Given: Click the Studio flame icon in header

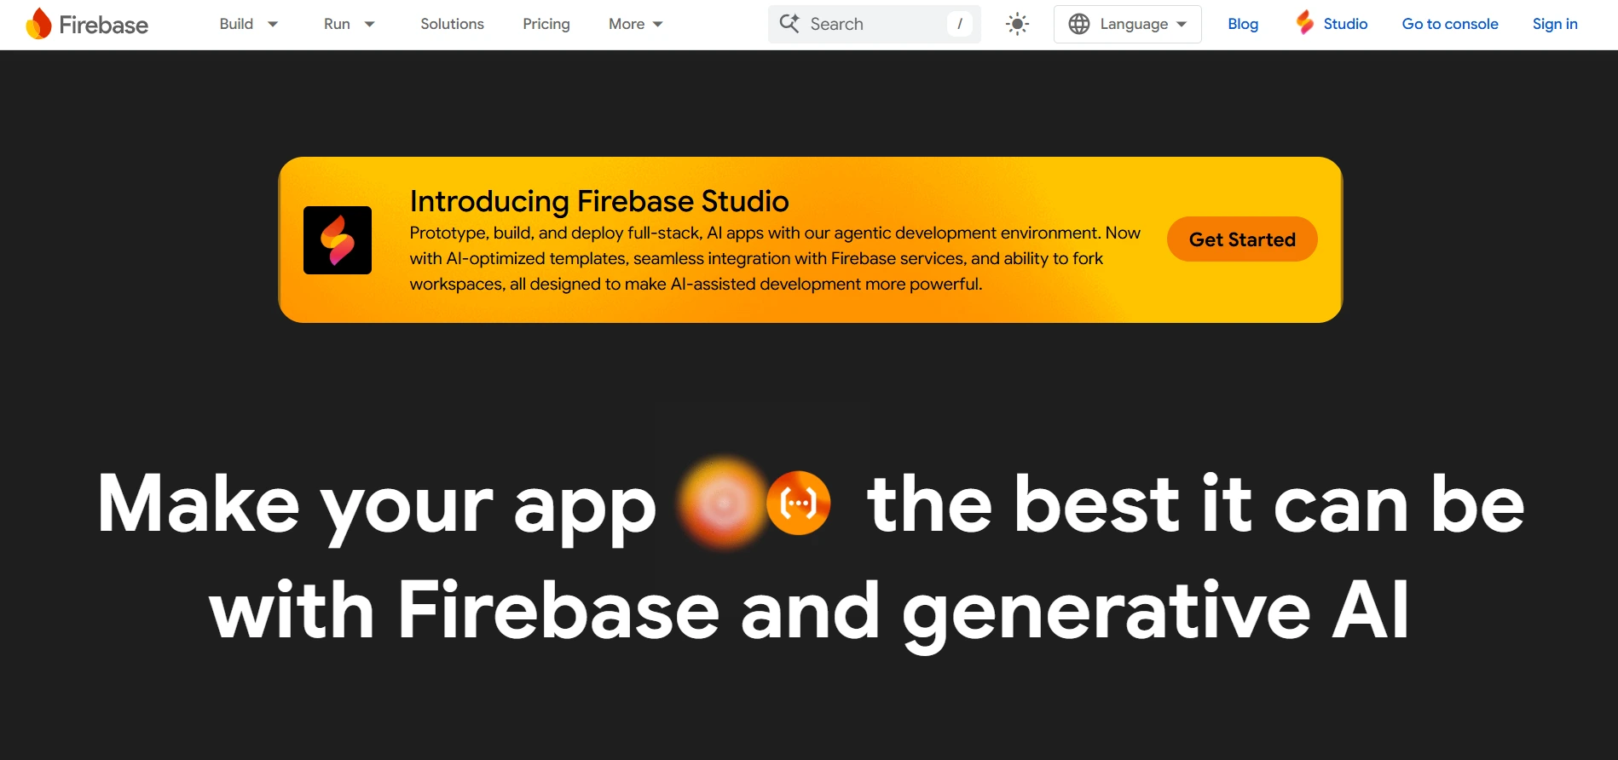Looking at the screenshot, I should tap(1304, 22).
